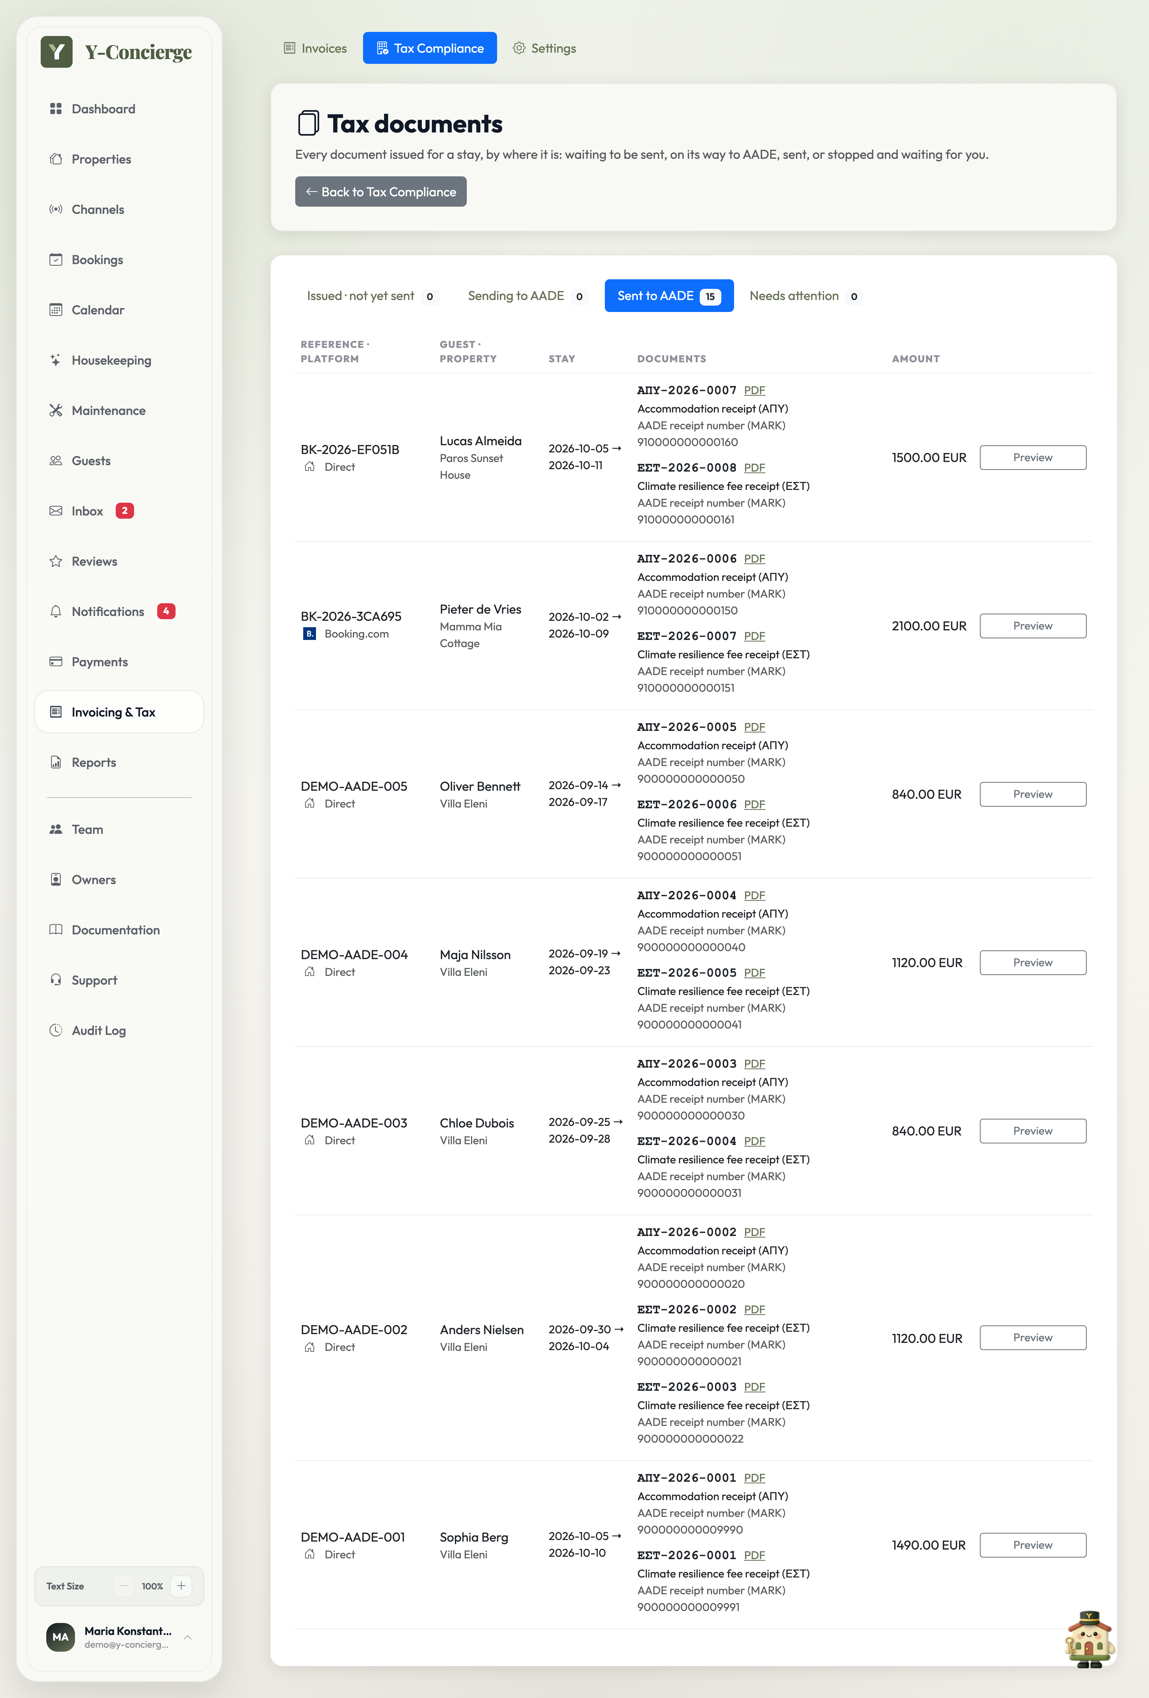
Task: Open the Inbox envelope icon
Action: 56,511
